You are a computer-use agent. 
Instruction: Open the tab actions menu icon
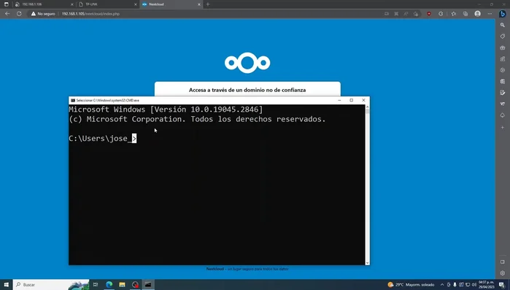click(x=6, y=4)
